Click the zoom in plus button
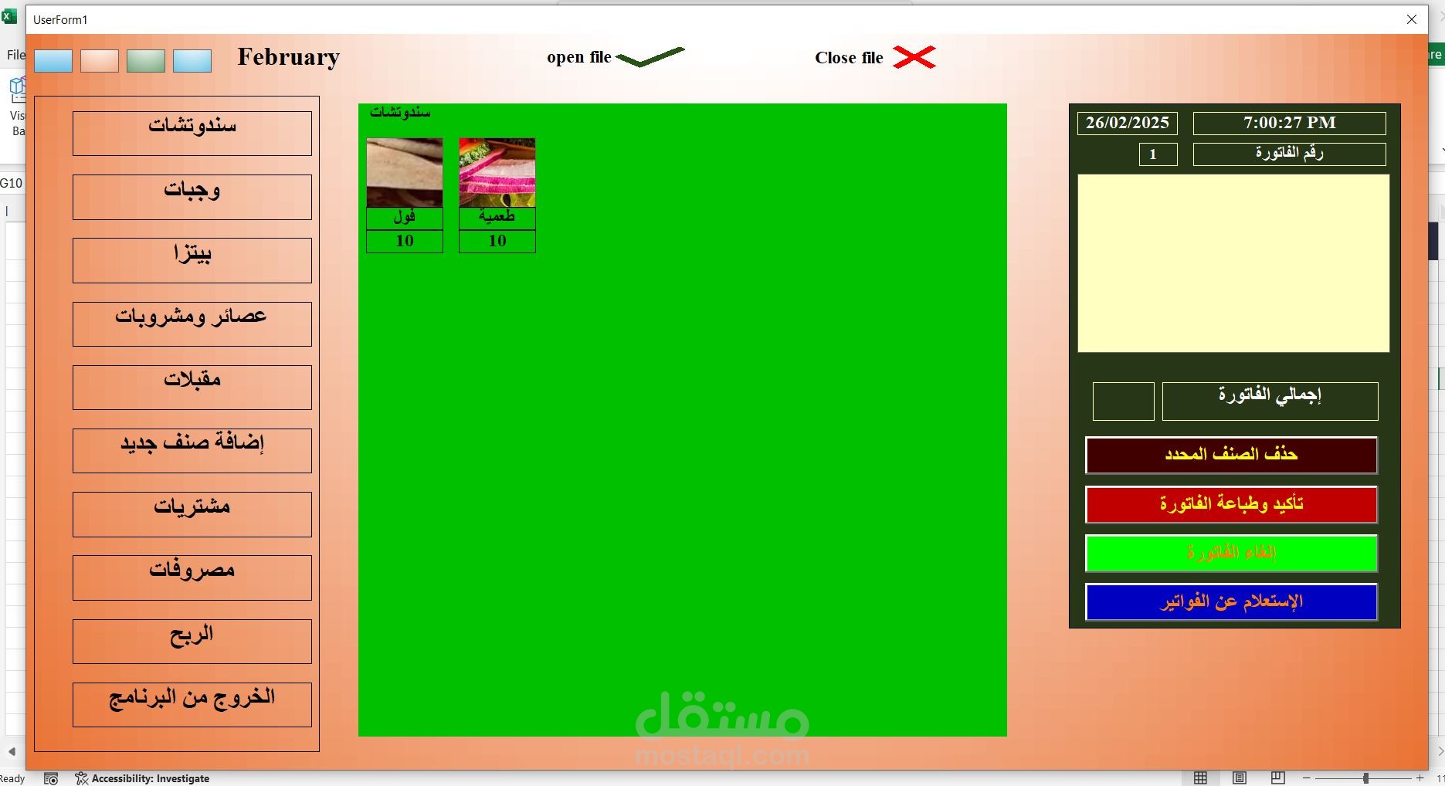The image size is (1445, 786). 1420,778
